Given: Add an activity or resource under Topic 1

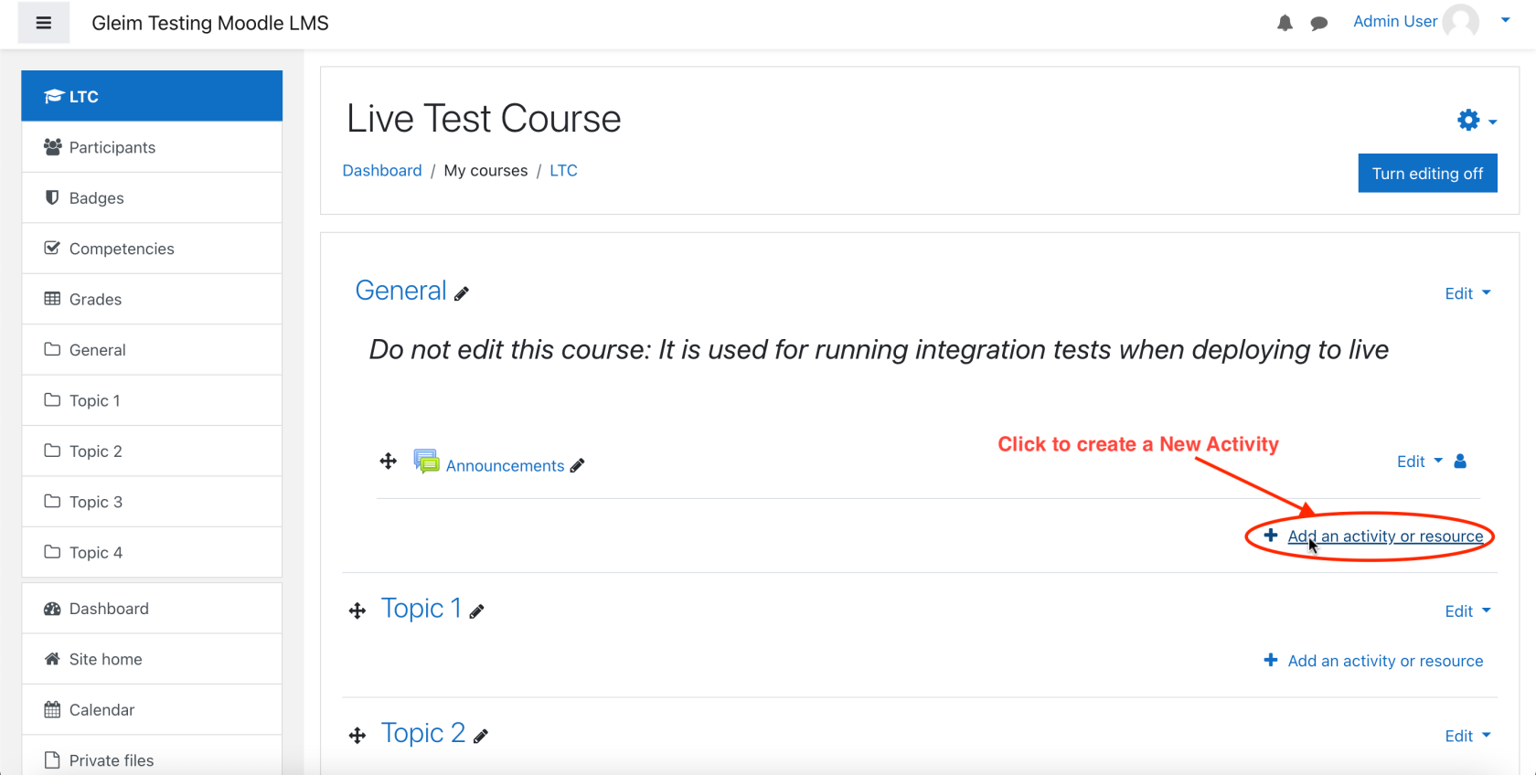Looking at the screenshot, I should pos(1373,661).
